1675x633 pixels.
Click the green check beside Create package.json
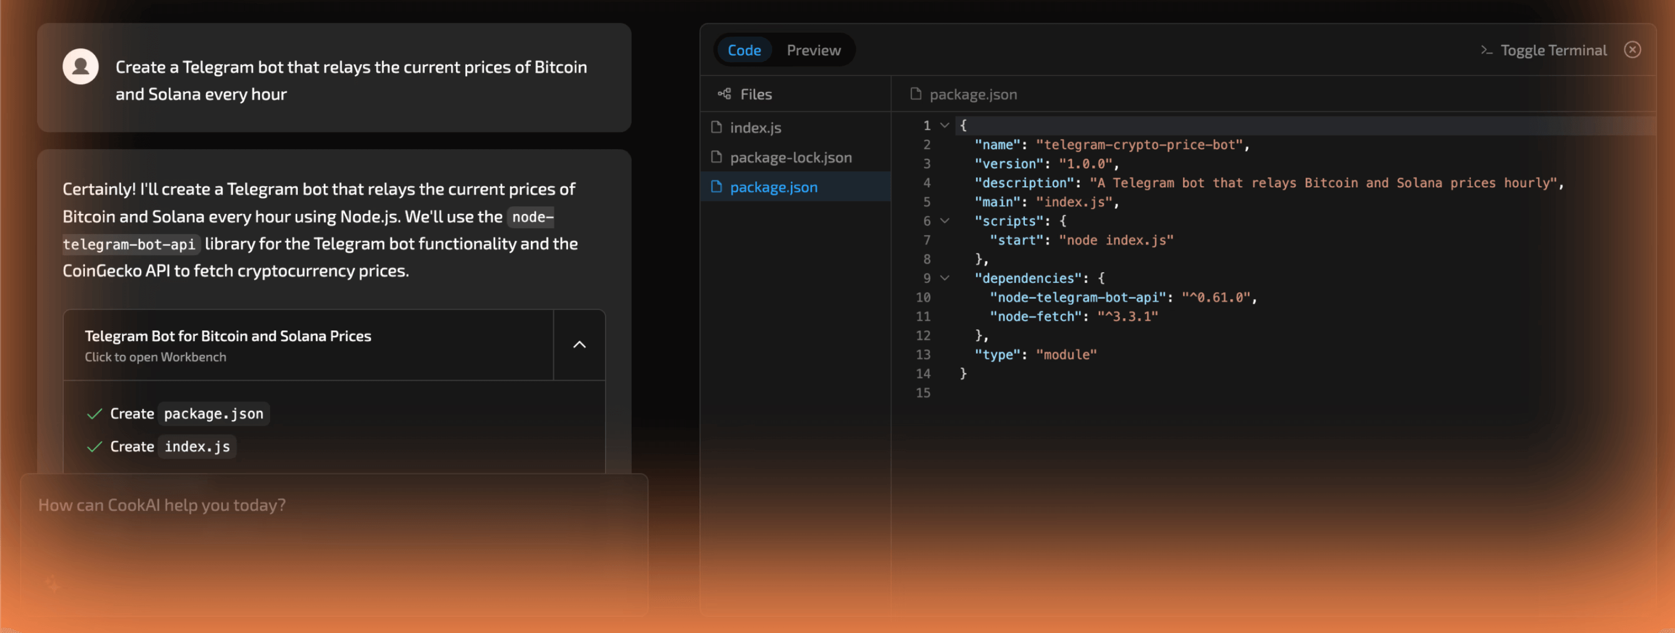(94, 414)
